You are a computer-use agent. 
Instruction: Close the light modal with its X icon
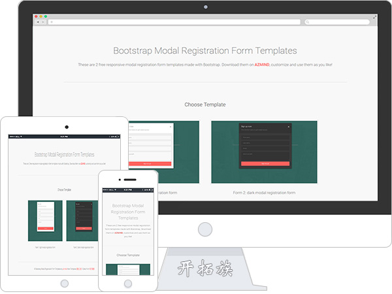coord(171,127)
